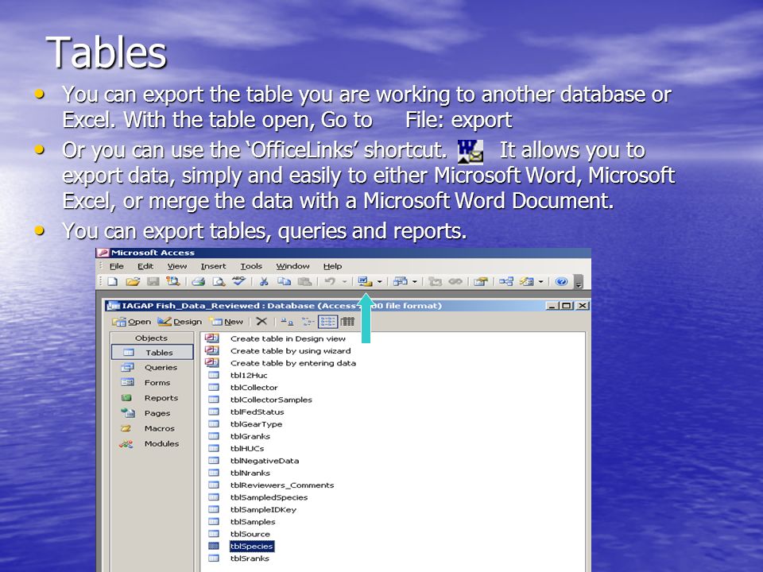Click the Copy toolbar icon

(x=284, y=281)
